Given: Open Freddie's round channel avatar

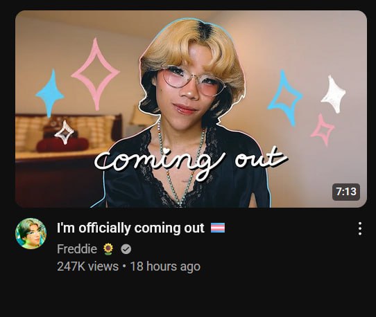Looking at the screenshot, I should (x=31, y=233).
